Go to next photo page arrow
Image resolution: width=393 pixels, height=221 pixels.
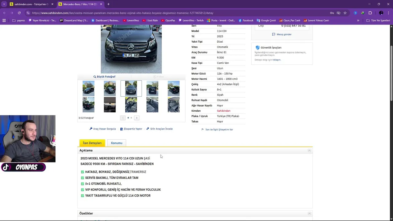pos(137,118)
